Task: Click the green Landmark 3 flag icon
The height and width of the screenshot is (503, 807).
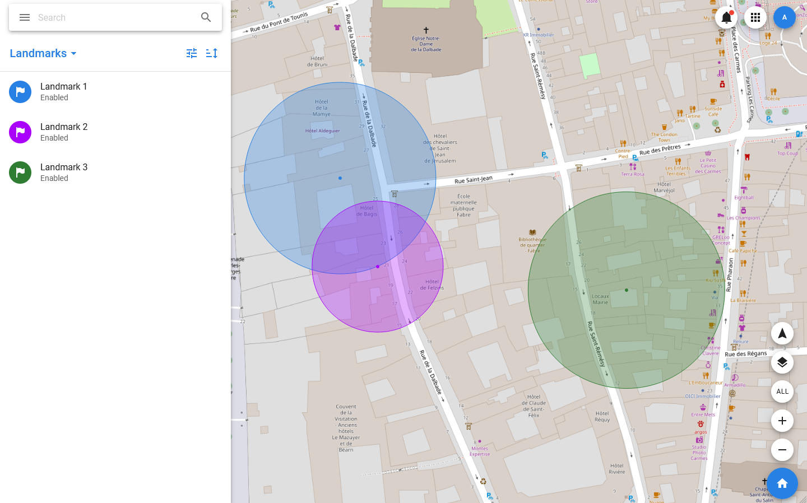Action: click(x=20, y=173)
